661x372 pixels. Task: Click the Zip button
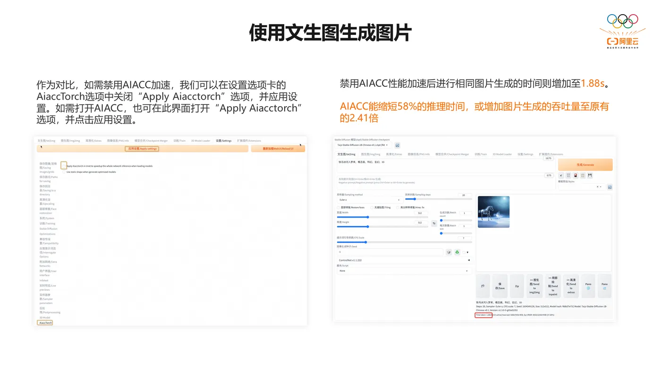click(x=517, y=286)
